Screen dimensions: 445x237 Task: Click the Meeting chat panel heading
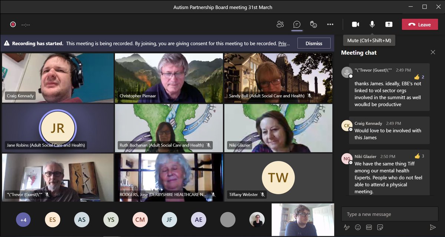click(x=359, y=53)
